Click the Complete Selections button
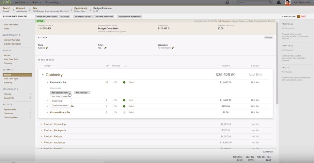314x163 pixels. pyautogui.click(x=103, y=16)
